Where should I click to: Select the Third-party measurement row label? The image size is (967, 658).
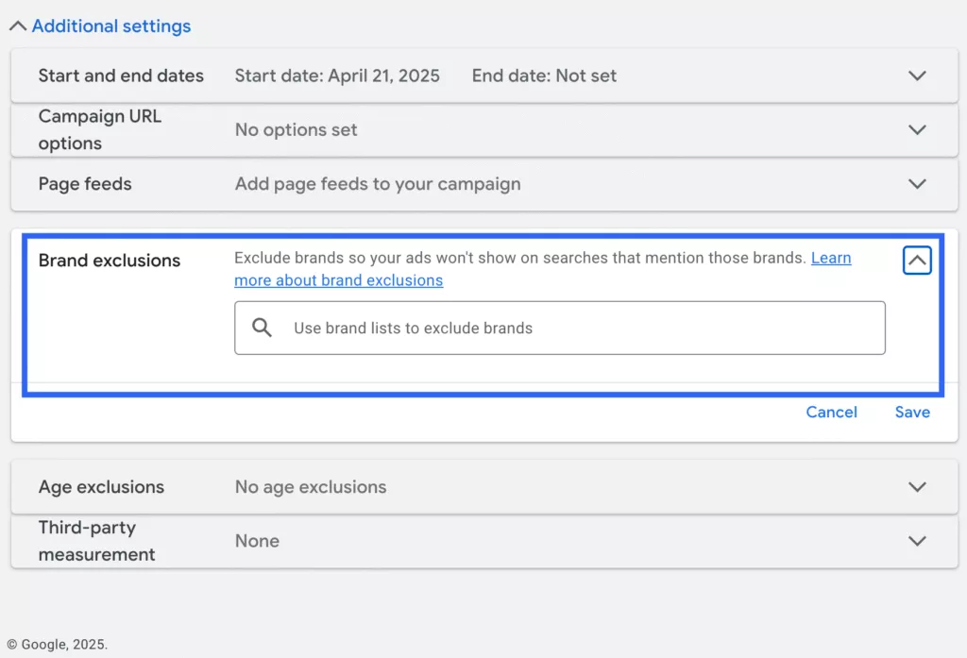point(96,541)
